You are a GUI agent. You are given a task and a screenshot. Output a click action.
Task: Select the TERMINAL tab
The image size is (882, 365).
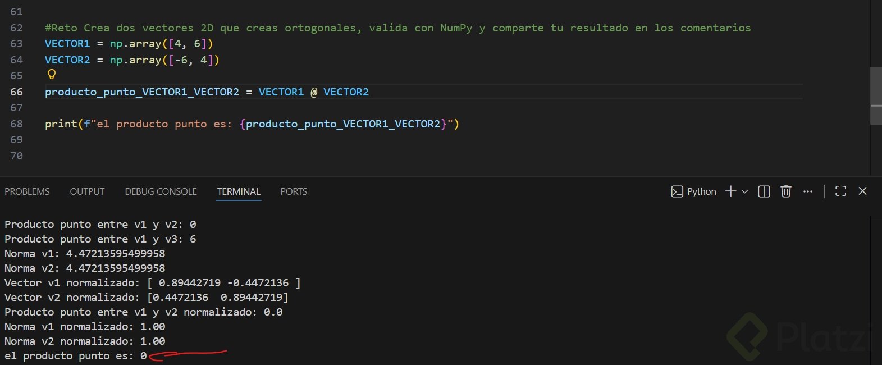click(x=239, y=191)
